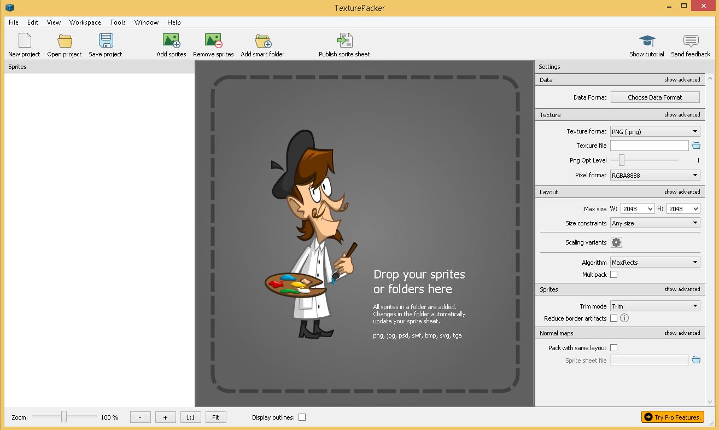The image size is (719, 430).
Task: Click the Png Opt Level slider
Action: coord(645,160)
